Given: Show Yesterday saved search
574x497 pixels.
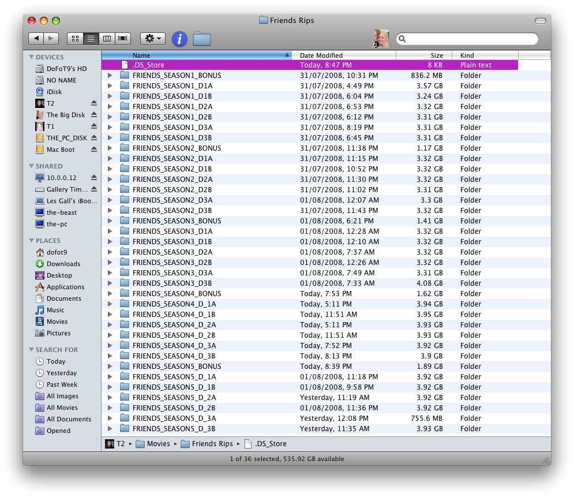Looking at the screenshot, I should click(x=57, y=373).
